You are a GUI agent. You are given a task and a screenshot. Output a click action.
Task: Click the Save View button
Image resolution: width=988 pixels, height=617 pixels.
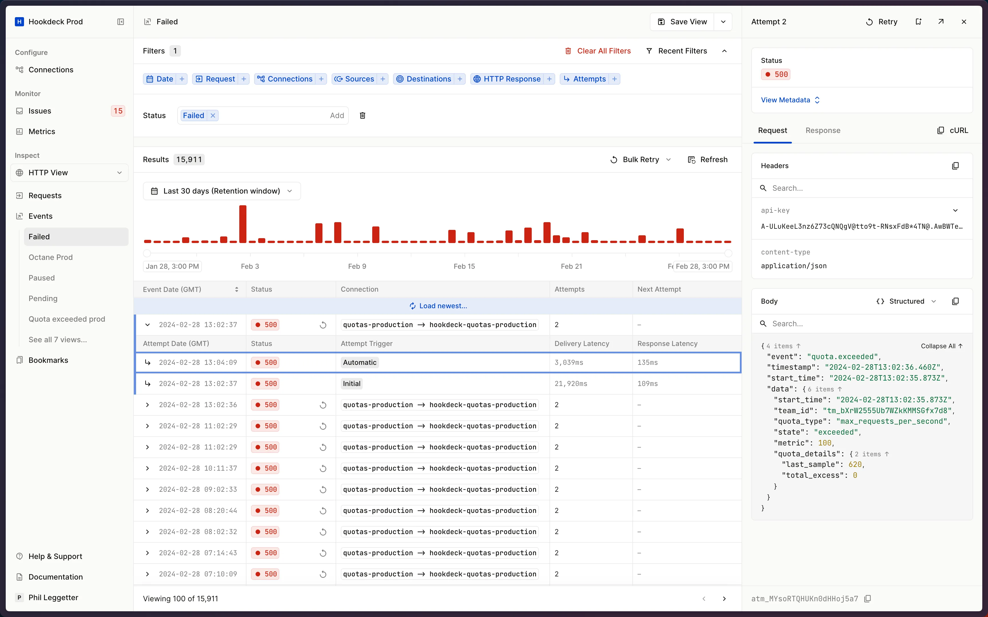[x=682, y=22]
